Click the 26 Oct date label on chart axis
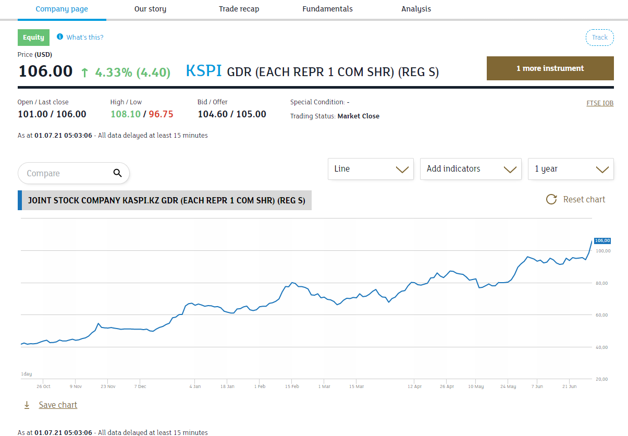This screenshot has height=436, width=628. pyautogui.click(x=43, y=386)
